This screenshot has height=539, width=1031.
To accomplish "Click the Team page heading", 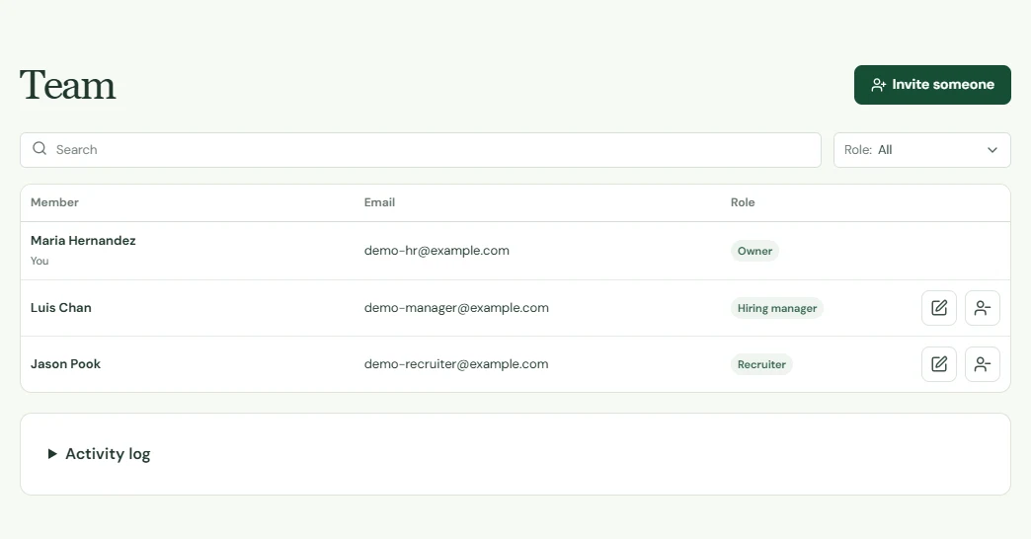I will point(68,86).
